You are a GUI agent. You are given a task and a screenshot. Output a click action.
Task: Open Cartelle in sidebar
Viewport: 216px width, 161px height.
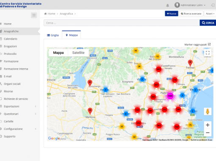(8, 121)
